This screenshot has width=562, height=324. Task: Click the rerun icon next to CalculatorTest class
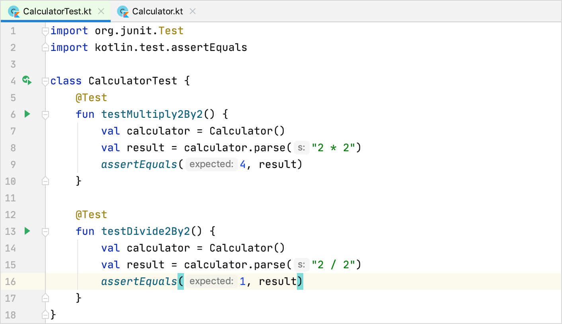(27, 80)
